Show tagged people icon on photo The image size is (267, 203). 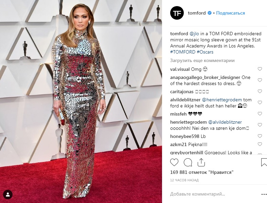8,195
